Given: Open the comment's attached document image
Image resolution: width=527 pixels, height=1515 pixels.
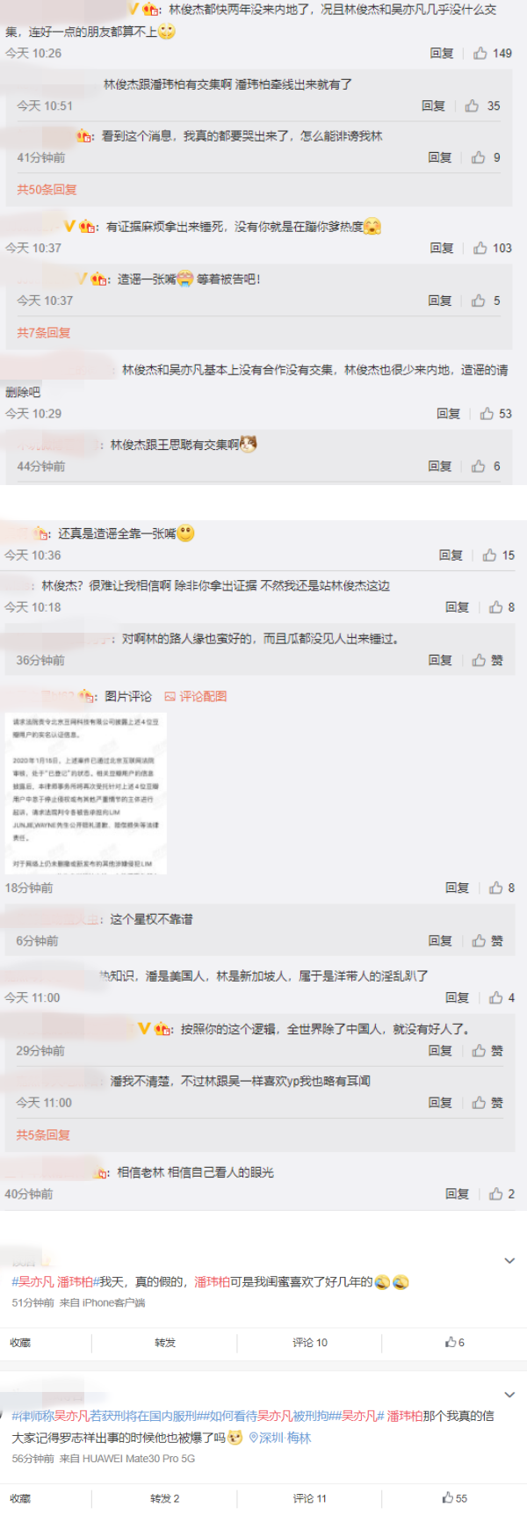Looking at the screenshot, I should (x=86, y=794).
